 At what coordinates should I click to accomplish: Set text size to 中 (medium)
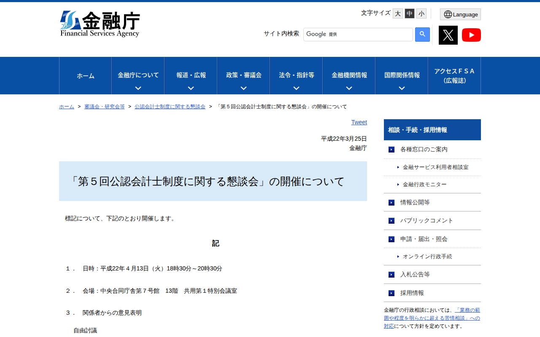(x=410, y=13)
